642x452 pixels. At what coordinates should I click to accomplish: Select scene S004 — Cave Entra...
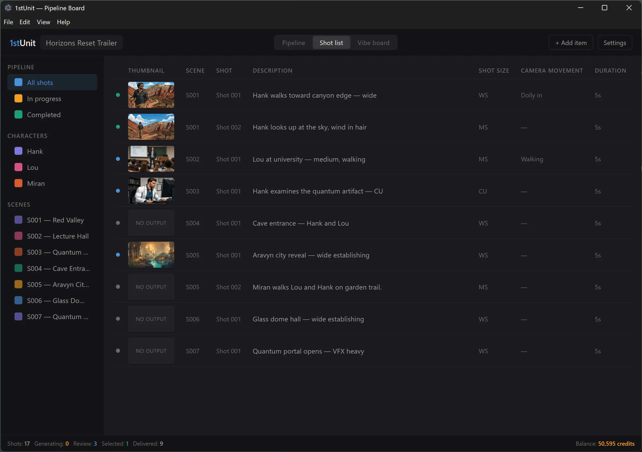(x=52, y=268)
